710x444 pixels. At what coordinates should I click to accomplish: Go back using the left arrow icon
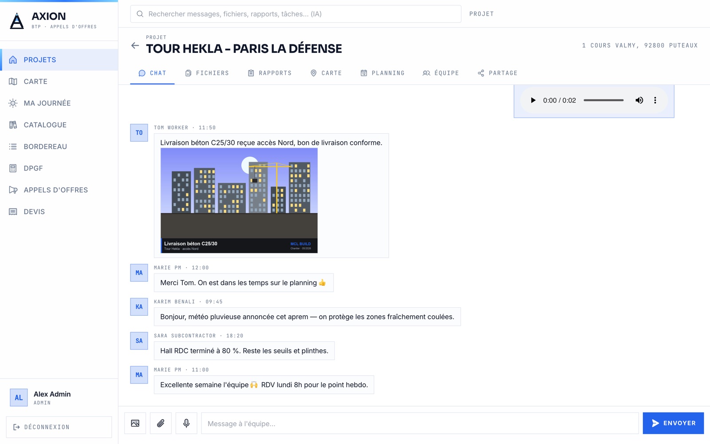coord(135,45)
